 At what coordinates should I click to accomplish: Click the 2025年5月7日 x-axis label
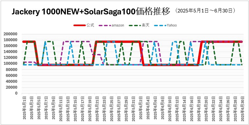[46, 108]
